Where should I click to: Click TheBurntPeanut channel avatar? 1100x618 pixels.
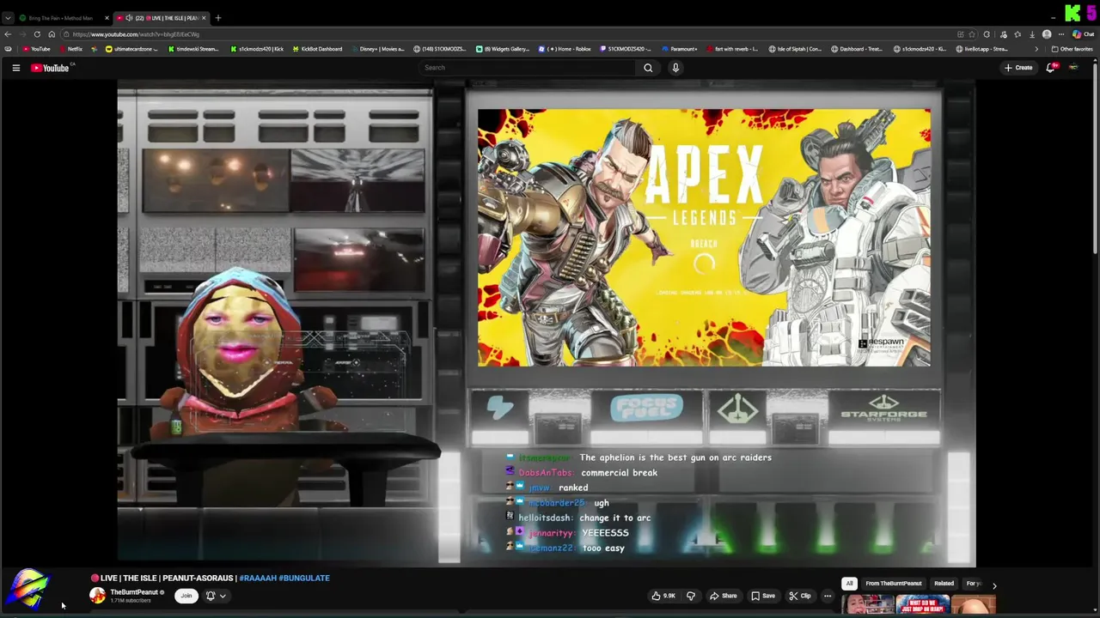coord(97,596)
